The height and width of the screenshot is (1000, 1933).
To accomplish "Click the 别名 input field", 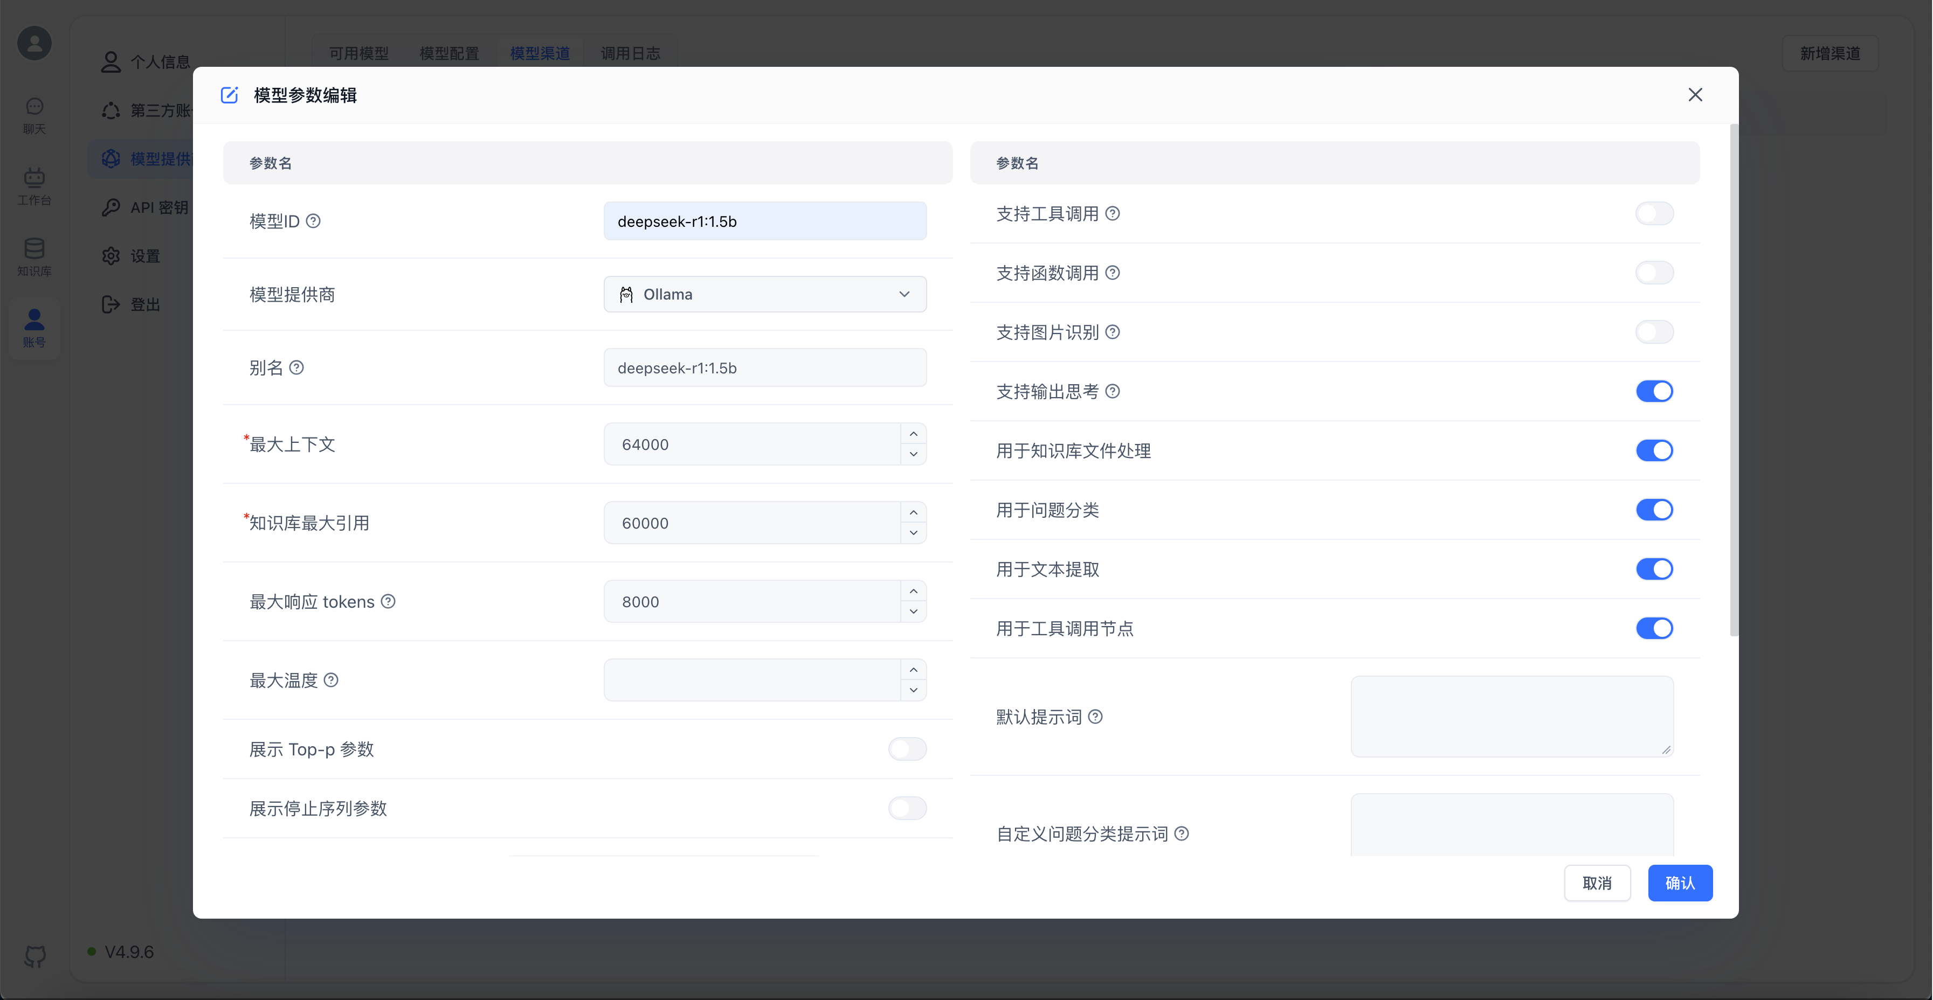I will pyautogui.click(x=765, y=367).
